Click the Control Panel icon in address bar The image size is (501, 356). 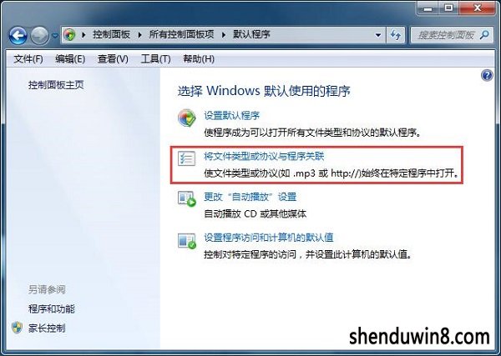click(69, 34)
